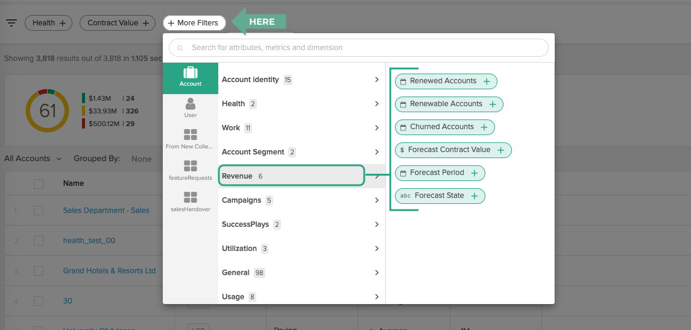
Task: Open the SuccessPlays group
Action: tap(301, 224)
